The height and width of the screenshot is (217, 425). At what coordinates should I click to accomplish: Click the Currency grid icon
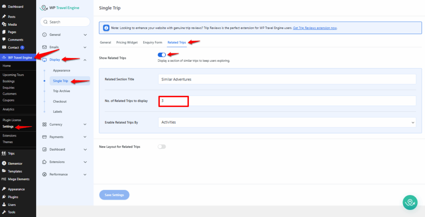click(x=44, y=124)
